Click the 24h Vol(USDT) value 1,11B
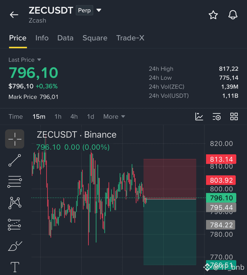The width and height of the screenshot is (247, 275). [x=230, y=96]
